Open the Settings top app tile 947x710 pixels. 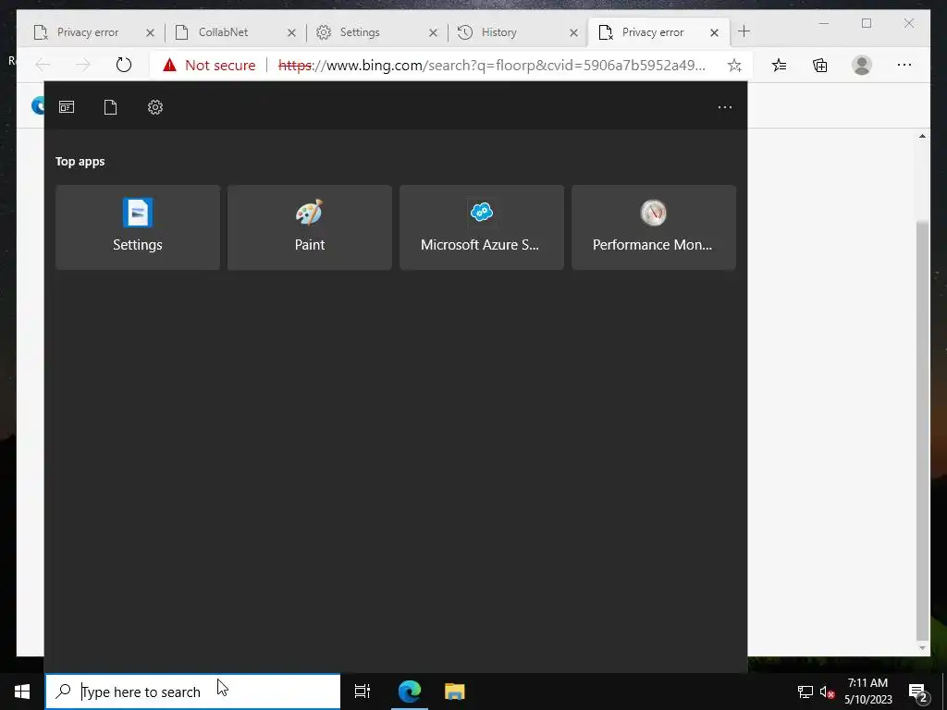click(138, 227)
